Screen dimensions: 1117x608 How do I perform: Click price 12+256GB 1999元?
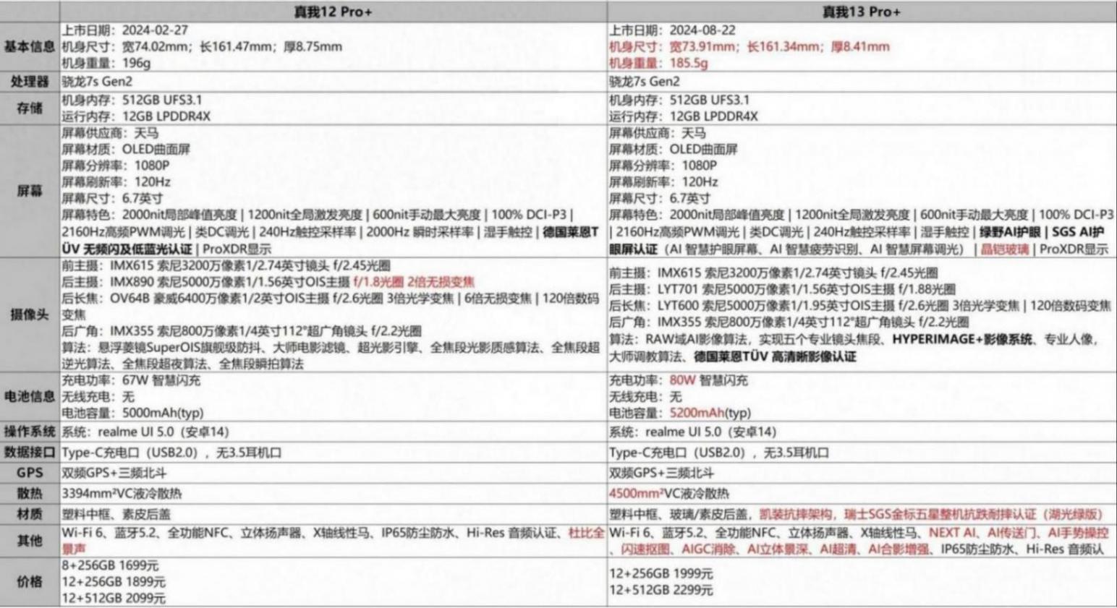(x=661, y=573)
